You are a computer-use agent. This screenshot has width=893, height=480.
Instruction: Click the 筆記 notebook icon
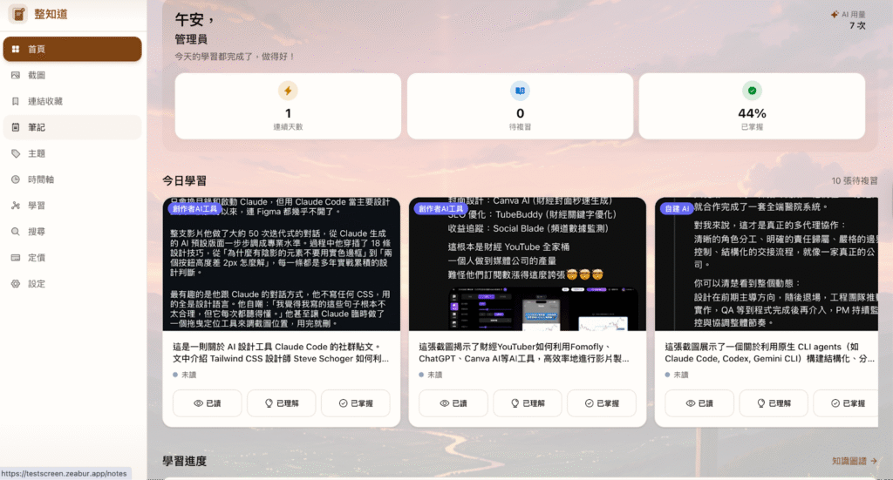16,127
